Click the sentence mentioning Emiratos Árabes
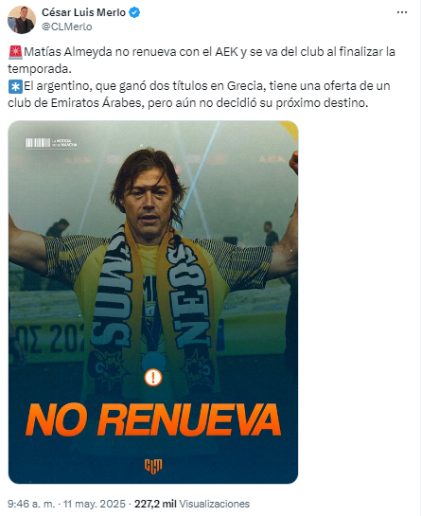421x516 pixels. (x=199, y=95)
